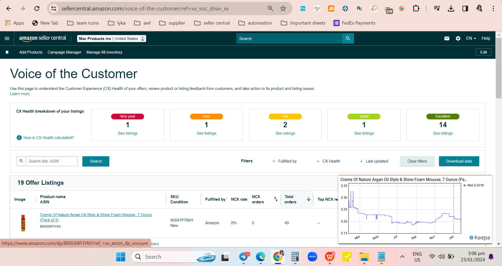Open the Apps bookmark shortcut
The image size is (502, 266).
tap(14, 23)
